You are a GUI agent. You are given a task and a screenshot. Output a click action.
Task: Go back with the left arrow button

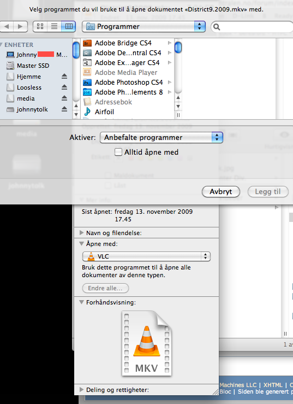(x=7, y=27)
